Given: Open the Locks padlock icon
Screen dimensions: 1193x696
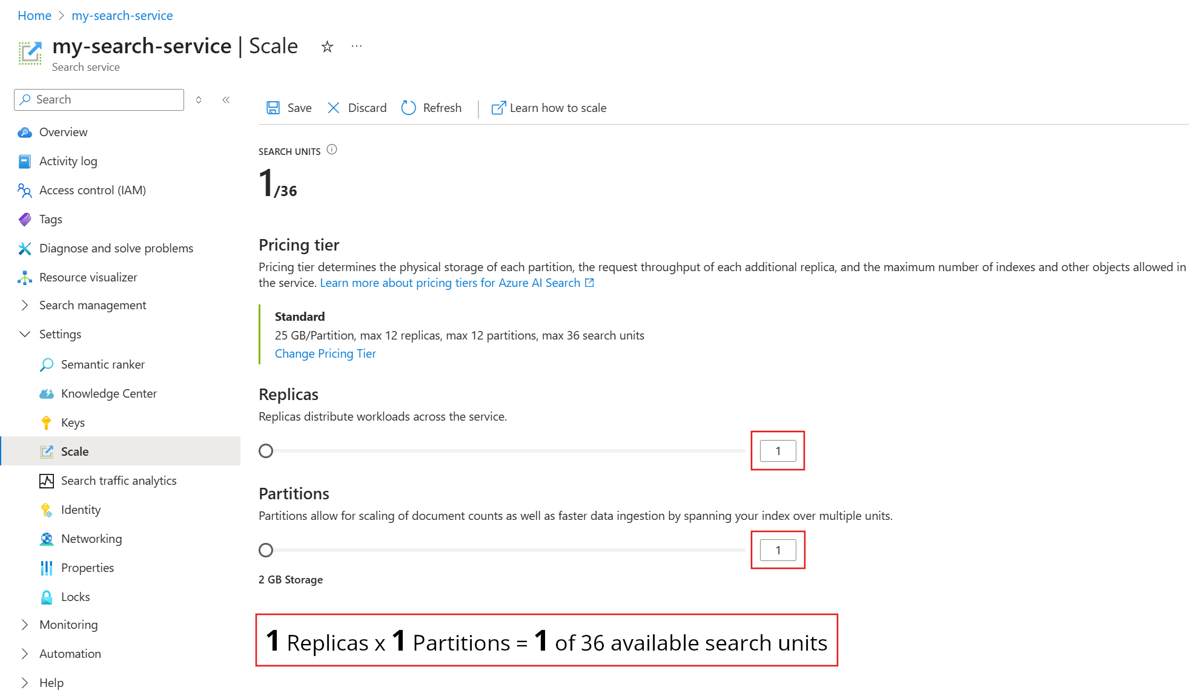Looking at the screenshot, I should pyautogui.click(x=47, y=597).
